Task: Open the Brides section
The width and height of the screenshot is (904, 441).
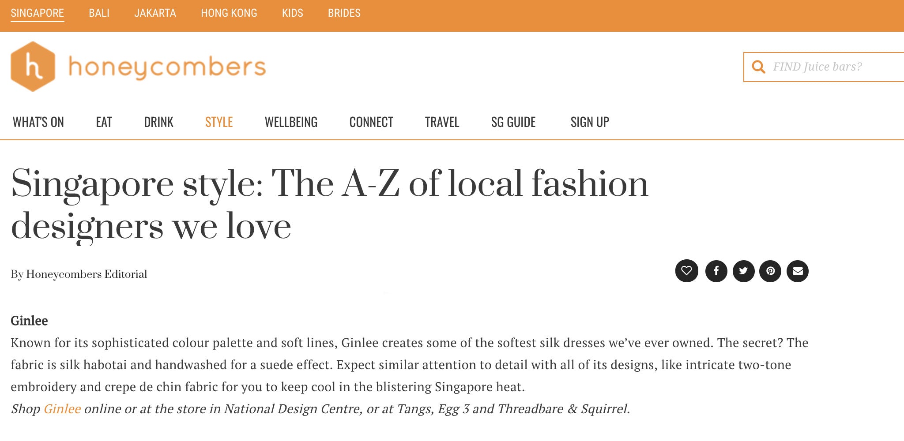Action: pyautogui.click(x=344, y=13)
